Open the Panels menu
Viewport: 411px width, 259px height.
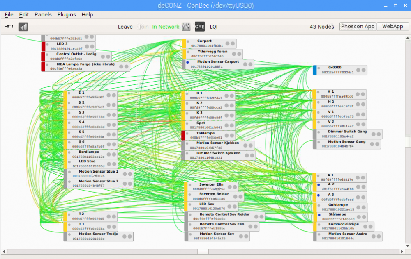43,14
